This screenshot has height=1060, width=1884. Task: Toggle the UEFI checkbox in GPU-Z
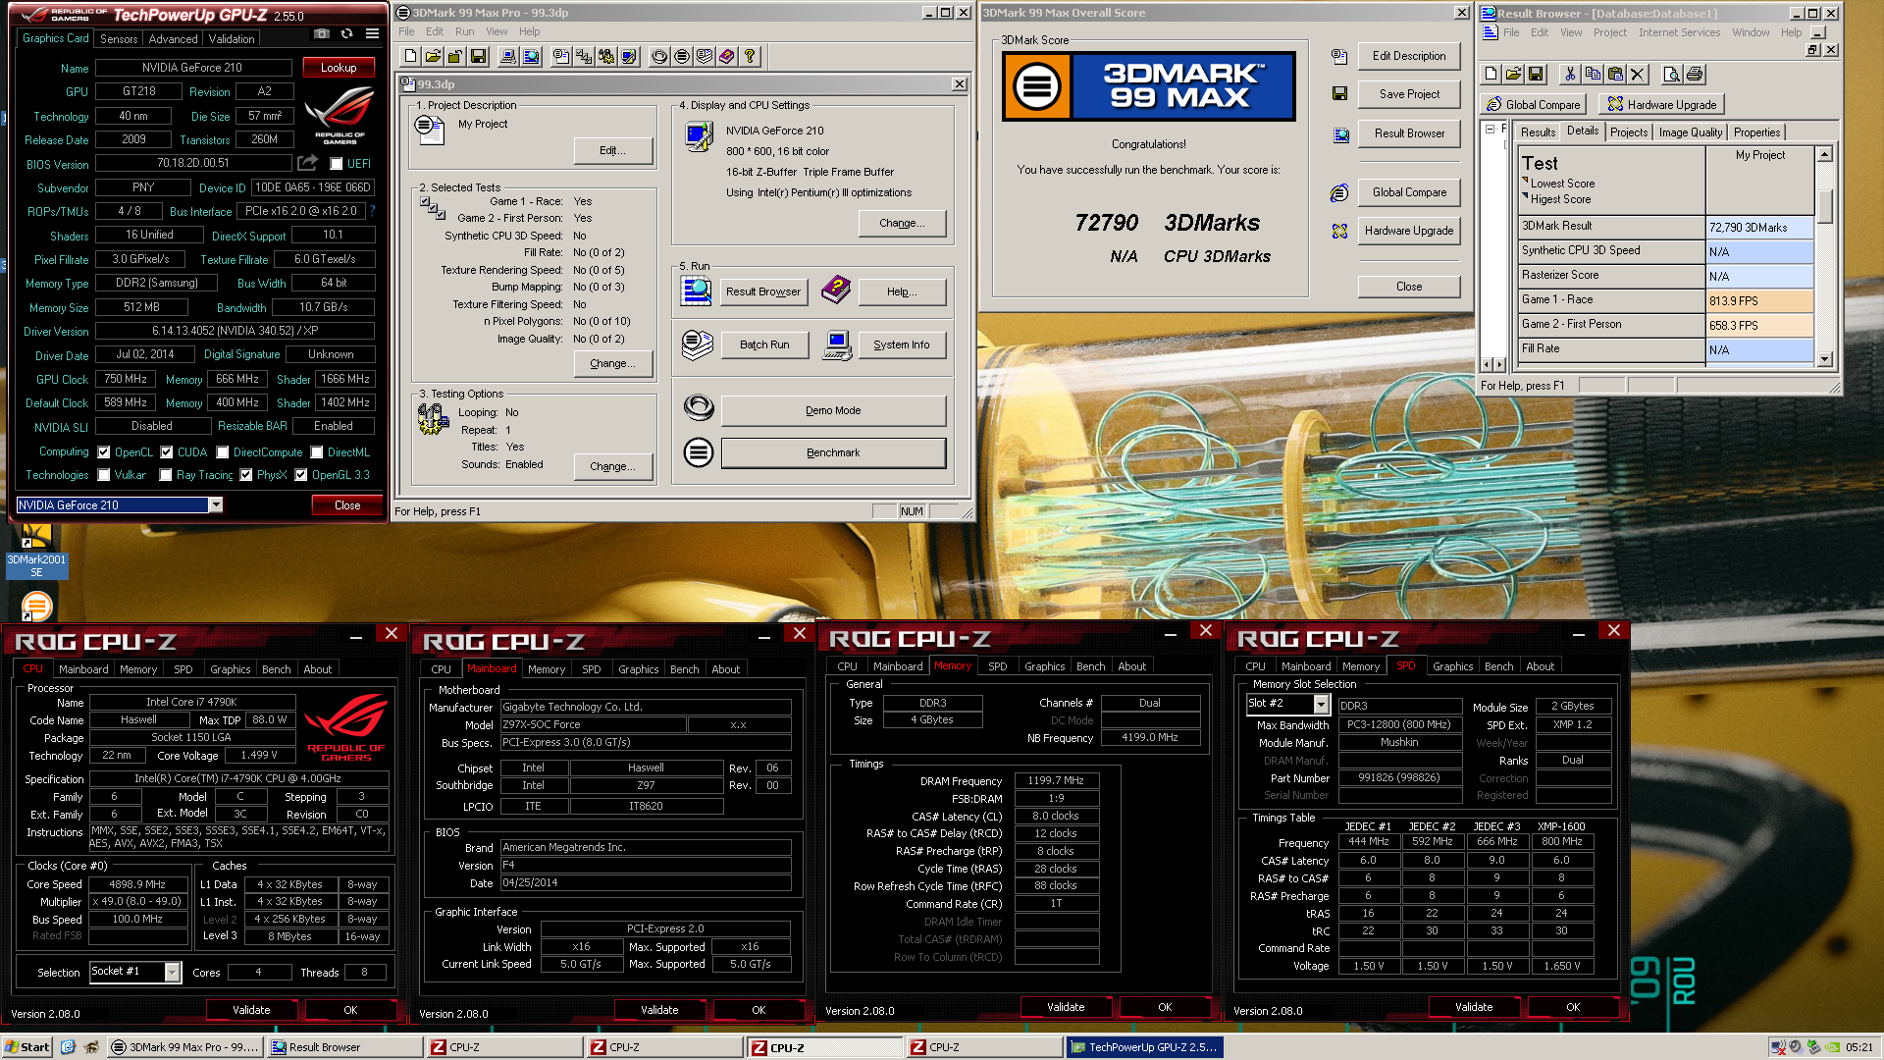[337, 164]
